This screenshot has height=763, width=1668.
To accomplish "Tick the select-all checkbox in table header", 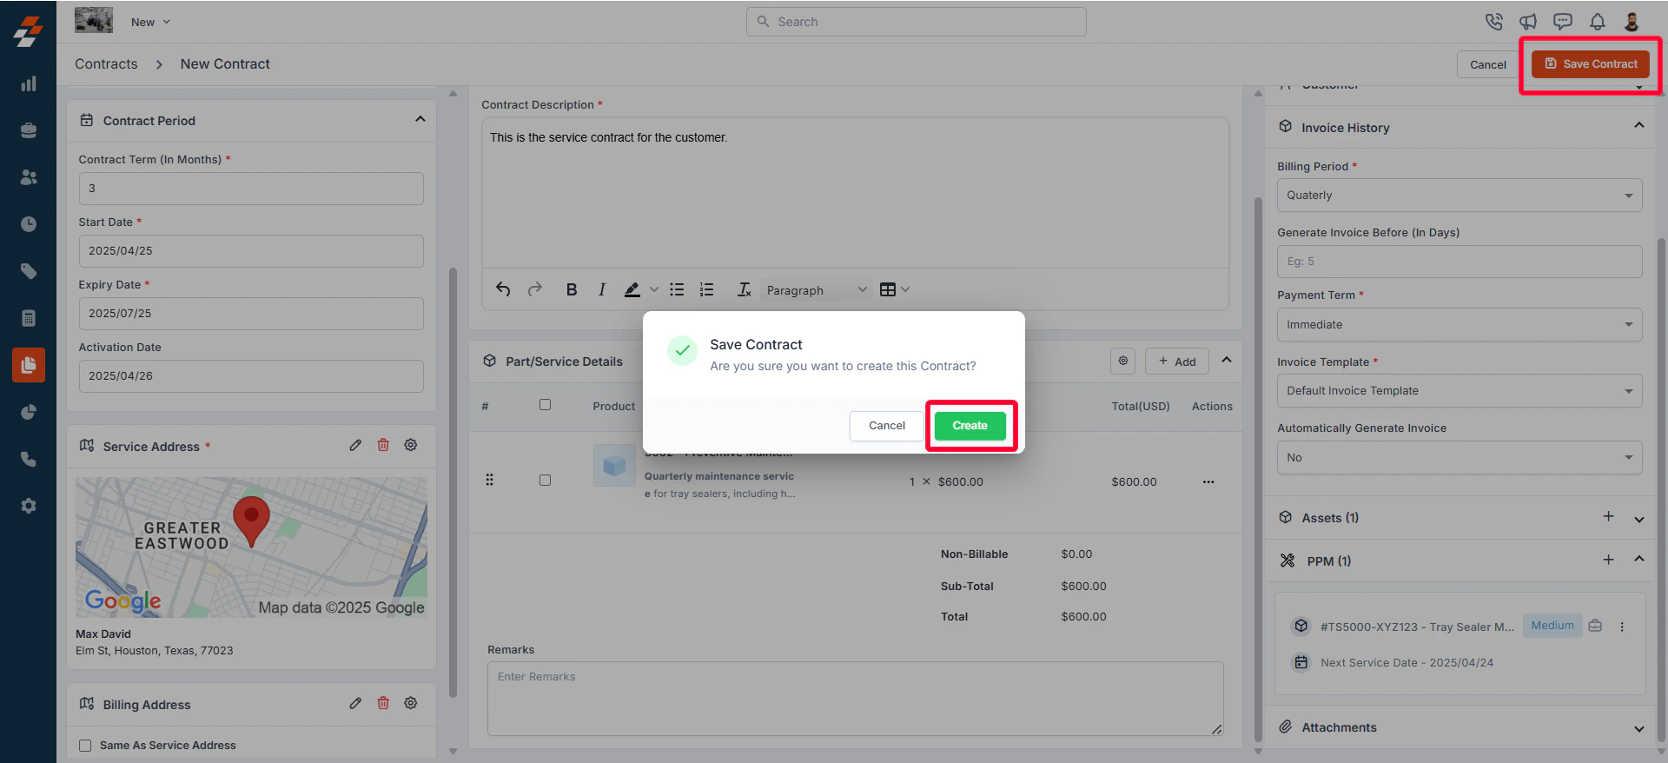I will (x=545, y=405).
